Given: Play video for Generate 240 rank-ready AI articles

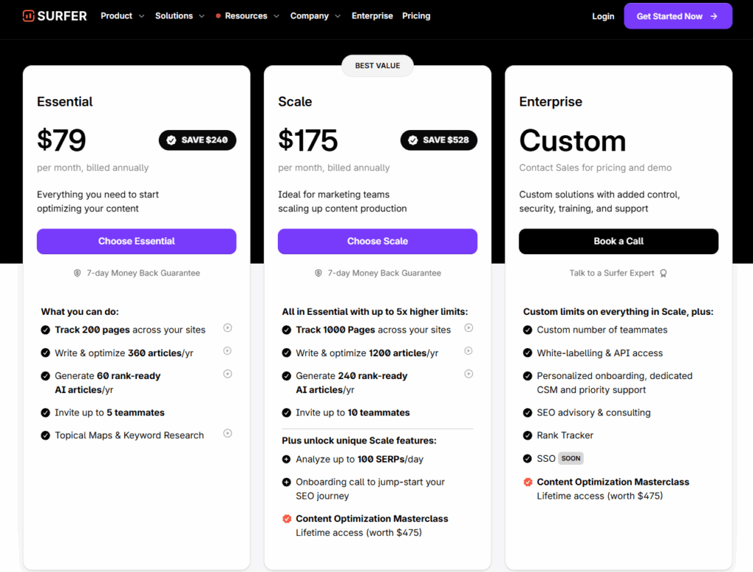Looking at the screenshot, I should click(x=468, y=374).
